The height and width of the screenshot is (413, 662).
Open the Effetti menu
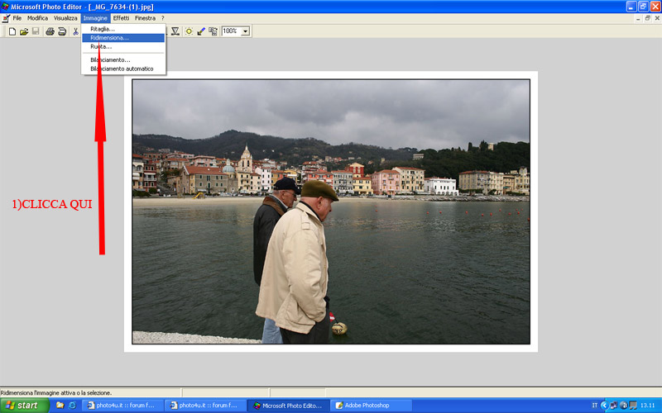coord(121,17)
